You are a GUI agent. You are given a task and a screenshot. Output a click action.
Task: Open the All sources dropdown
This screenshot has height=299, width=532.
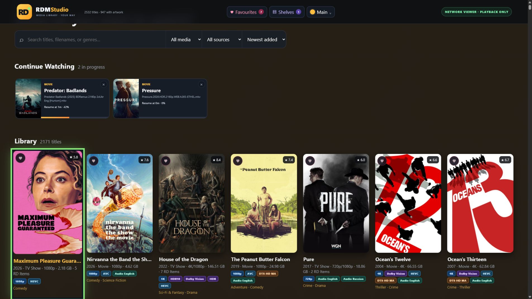click(x=222, y=40)
